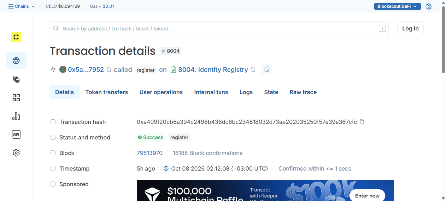This screenshot has height=201, width=446.
Task: Click info icon beside Transaction hash
Action: coord(53,122)
